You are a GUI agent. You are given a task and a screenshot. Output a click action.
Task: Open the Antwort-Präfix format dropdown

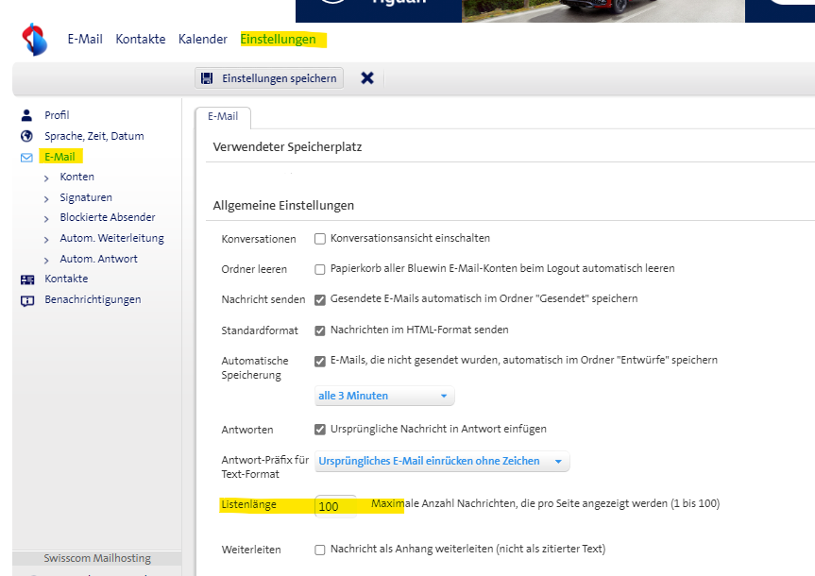tap(442, 462)
